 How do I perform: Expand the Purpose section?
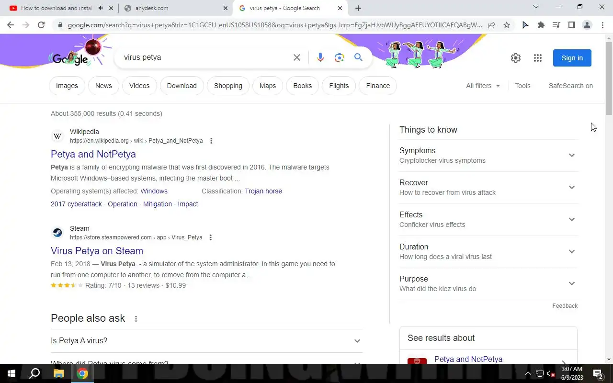[x=488, y=283]
